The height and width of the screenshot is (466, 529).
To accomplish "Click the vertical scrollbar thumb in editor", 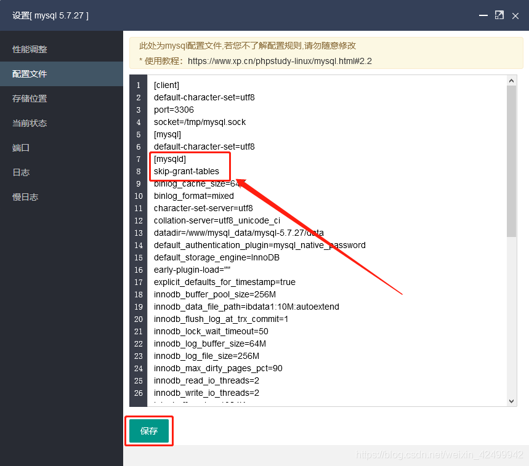I will pos(512,161).
